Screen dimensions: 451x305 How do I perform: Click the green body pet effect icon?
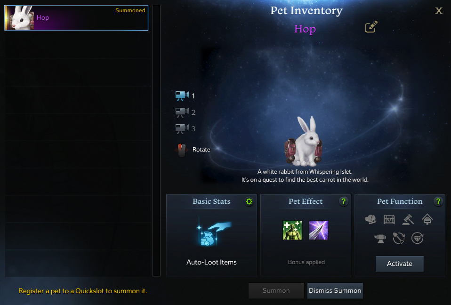(x=292, y=230)
